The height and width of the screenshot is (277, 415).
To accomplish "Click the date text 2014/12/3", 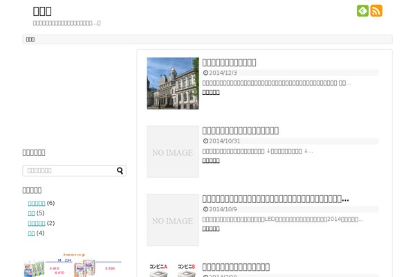I will point(223,73).
